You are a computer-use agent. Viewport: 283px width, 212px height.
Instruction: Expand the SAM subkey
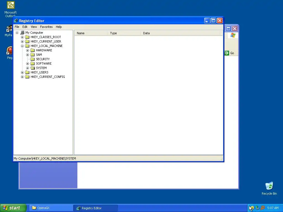coord(27,55)
